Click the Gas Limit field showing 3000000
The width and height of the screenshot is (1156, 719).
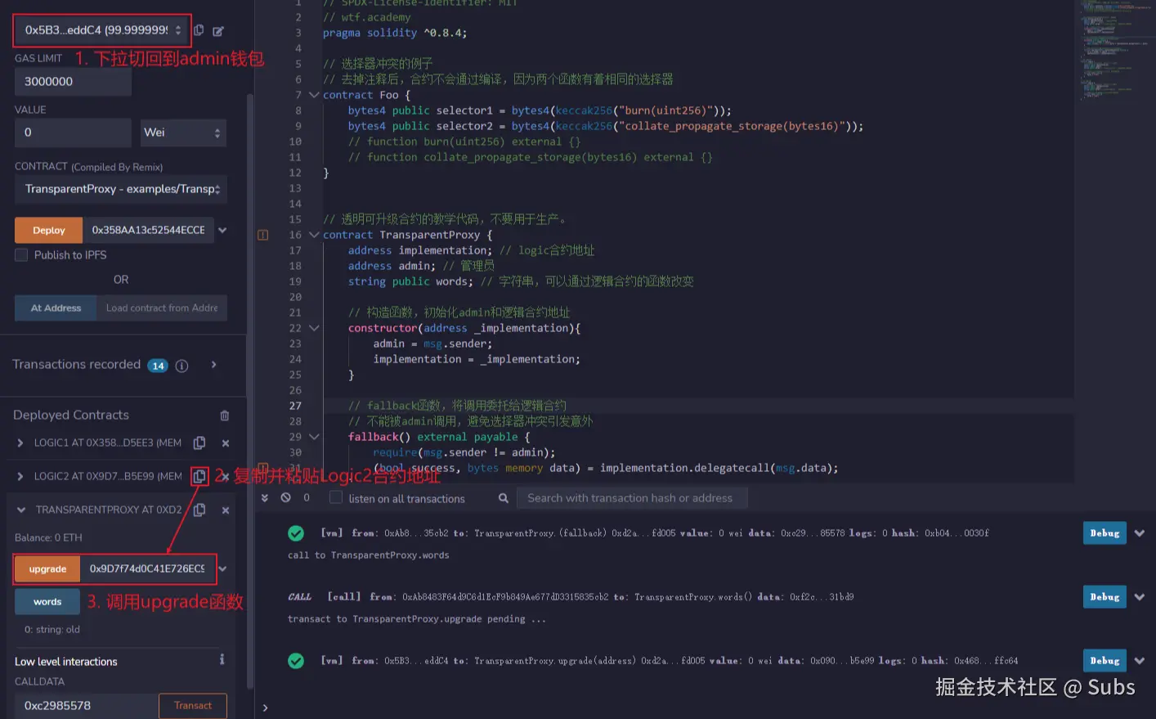pos(73,82)
